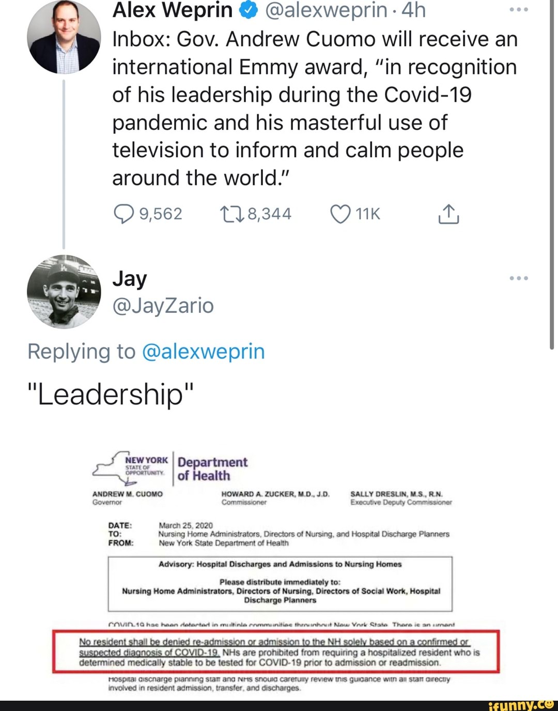The height and width of the screenshot is (711, 558).
Task: Open Jay's baseball profile picture
Action: pos(64,291)
